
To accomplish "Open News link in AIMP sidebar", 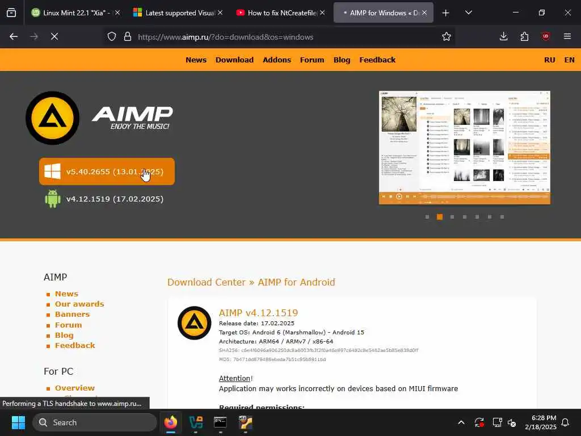I will point(67,294).
